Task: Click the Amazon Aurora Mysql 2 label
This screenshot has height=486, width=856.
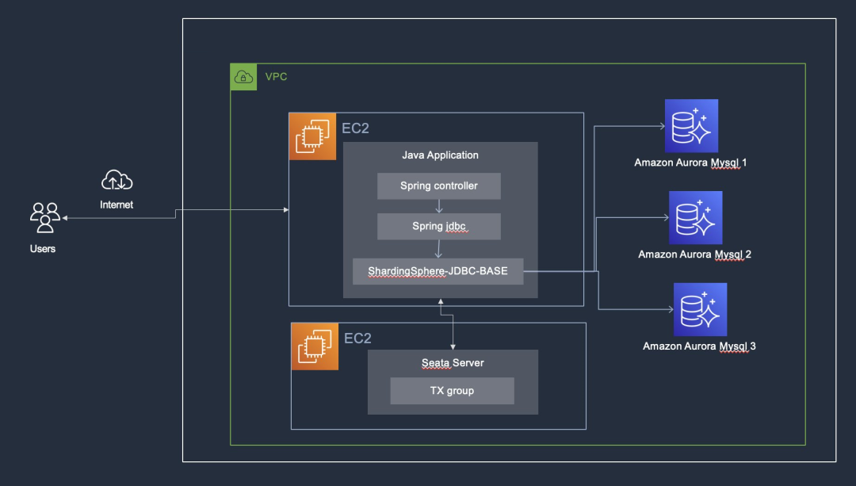Action: [694, 254]
